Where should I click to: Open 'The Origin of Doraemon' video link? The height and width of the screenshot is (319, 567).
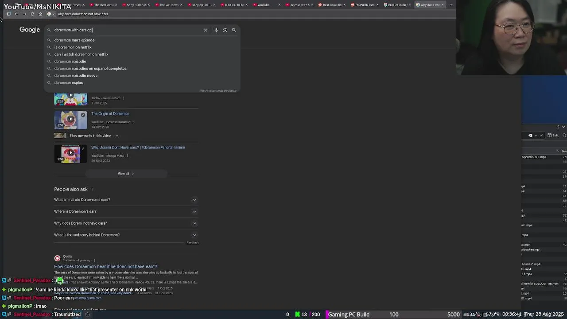[110, 114]
